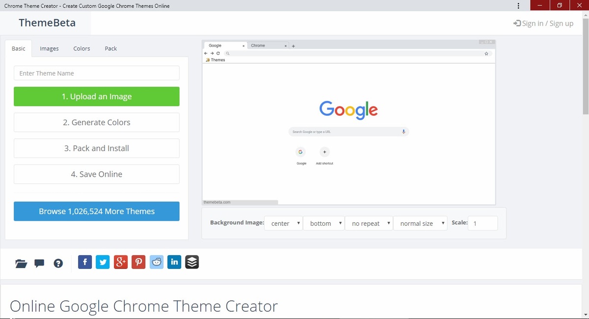The image size is (589, 319).
Task: Open vertical alignment dropdown showing bottom
Action: pos(323,223)
